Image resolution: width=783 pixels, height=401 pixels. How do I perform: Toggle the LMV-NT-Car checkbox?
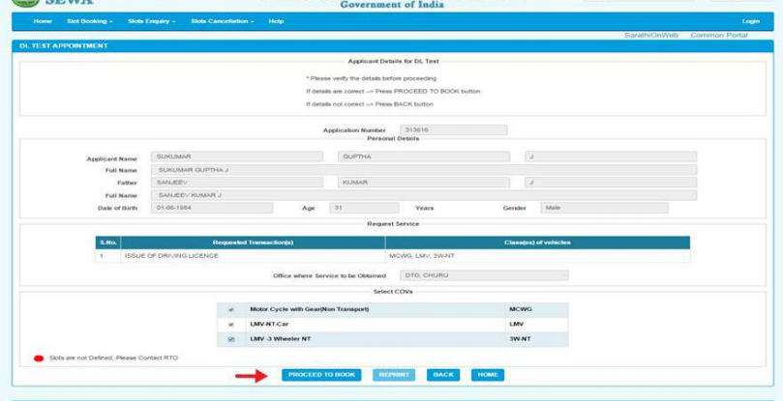[x=231, y=325]
